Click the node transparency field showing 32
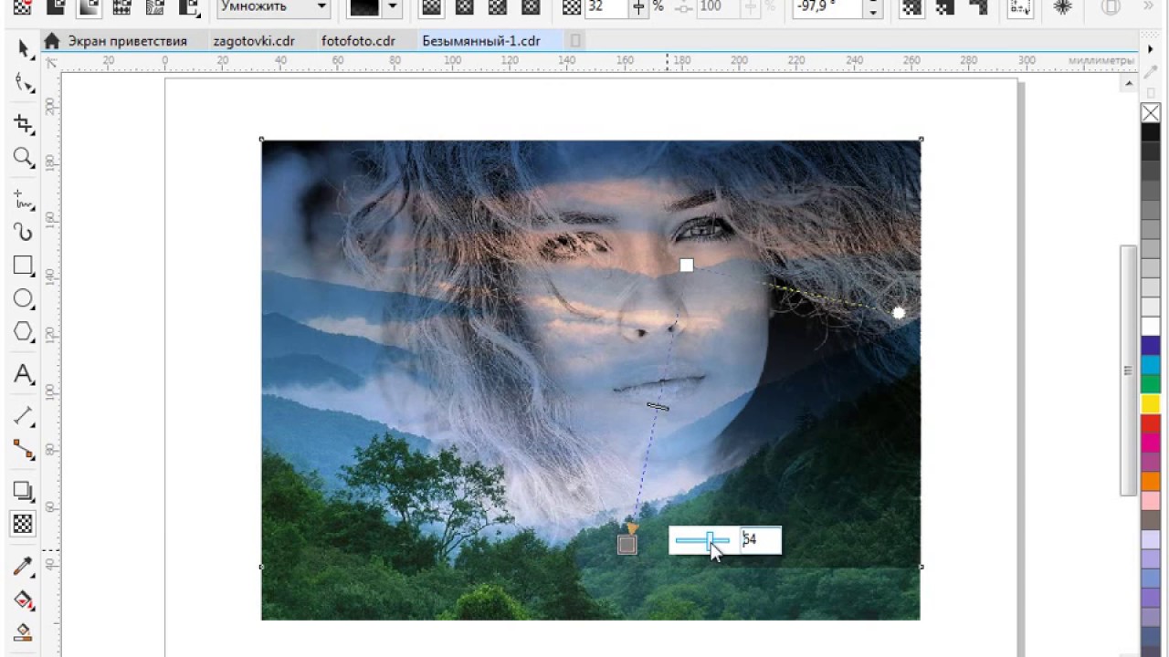This screenshot has width=1169, height=657. (x=606, y=7)
